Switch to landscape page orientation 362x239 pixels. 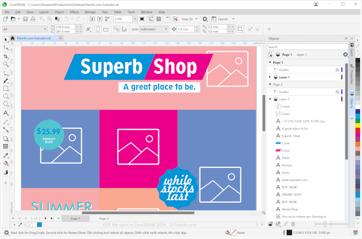[106, 29]
